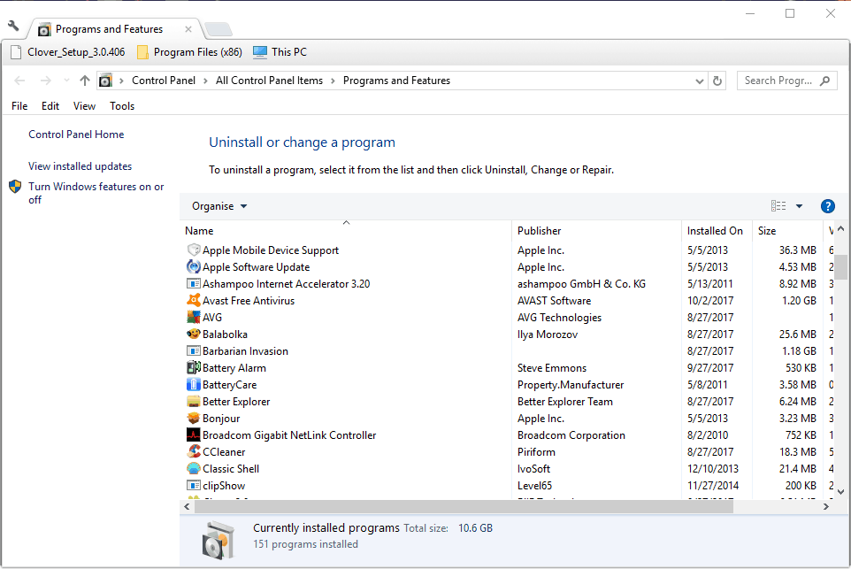Select the CCleaner program icon
Screen dimensions: 851x569
pyautogui.click(x=194, y=452)
